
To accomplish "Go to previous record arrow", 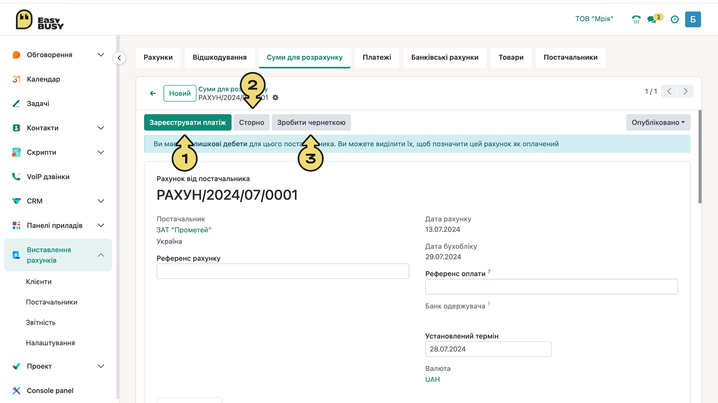I will tap(669, 91).
